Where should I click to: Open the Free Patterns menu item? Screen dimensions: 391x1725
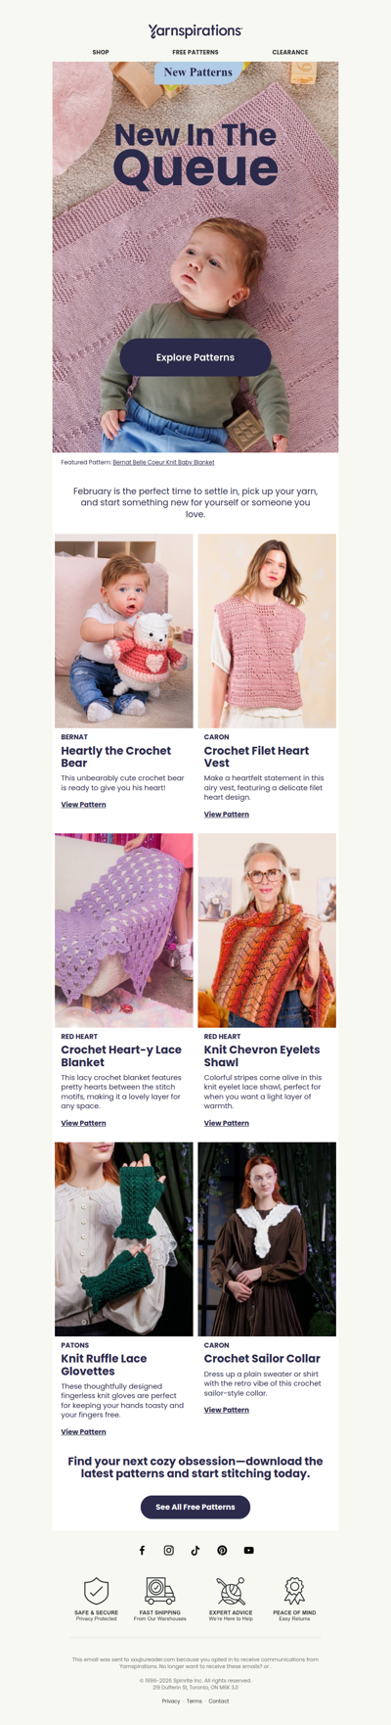pos(195,52)
